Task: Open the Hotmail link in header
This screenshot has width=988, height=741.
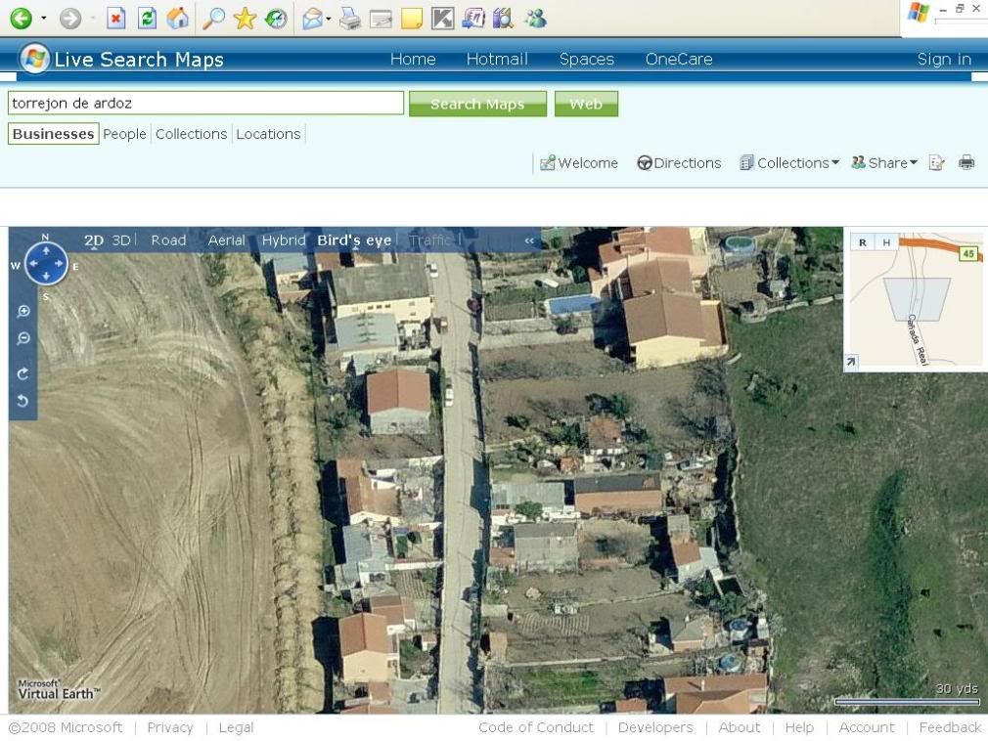Action: tap(497, 59)
